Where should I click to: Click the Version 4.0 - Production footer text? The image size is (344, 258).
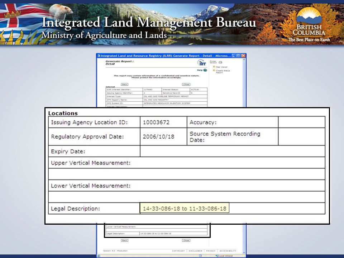(x=115, y=251)
